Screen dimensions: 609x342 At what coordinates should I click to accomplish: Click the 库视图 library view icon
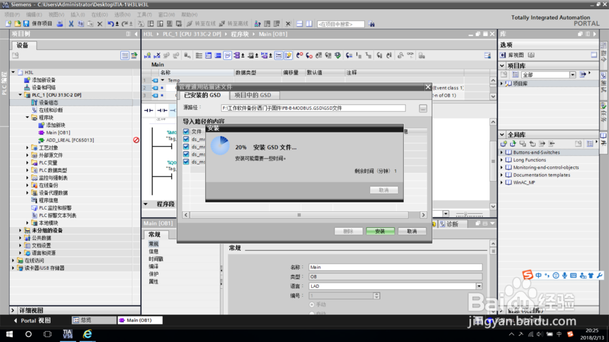pos(503,55)
